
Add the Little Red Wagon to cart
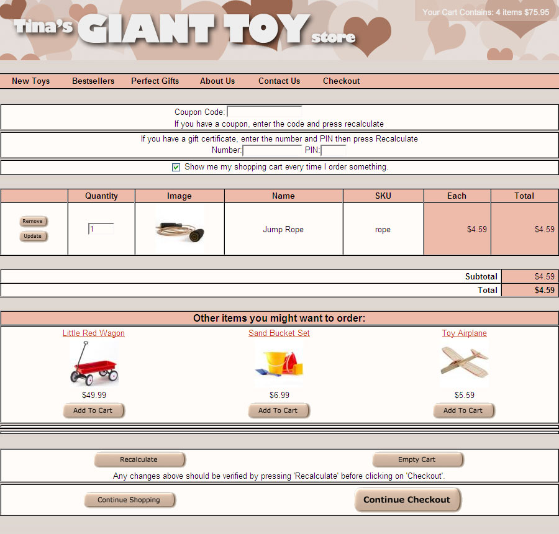click(x=93, y=410)
